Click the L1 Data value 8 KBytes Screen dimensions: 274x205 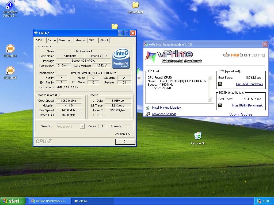[118, 101]
